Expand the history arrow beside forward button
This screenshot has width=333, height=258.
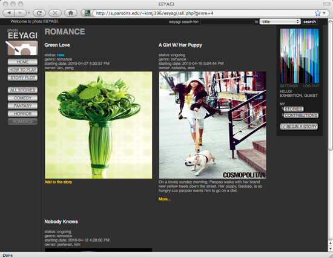click(28, 13)
